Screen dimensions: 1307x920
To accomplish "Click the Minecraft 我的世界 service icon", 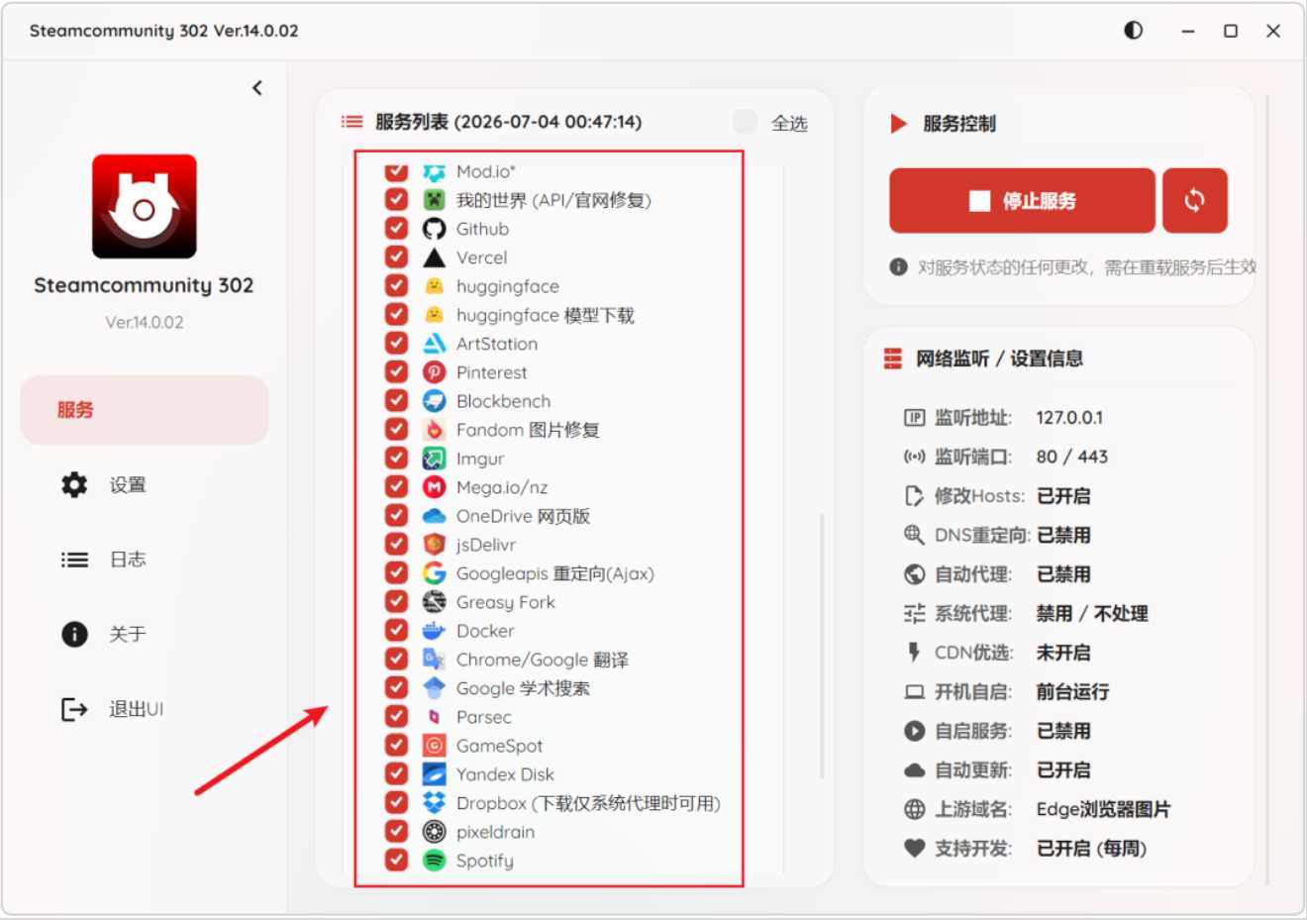I will 434,200.
